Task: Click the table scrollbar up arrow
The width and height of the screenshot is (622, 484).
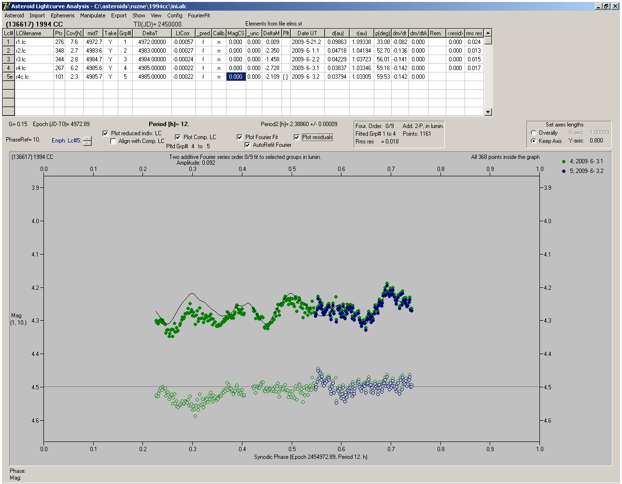Action: (x=488, y=33)
